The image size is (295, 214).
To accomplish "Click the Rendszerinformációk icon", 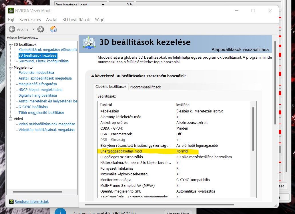I will (x=11, y=202).
